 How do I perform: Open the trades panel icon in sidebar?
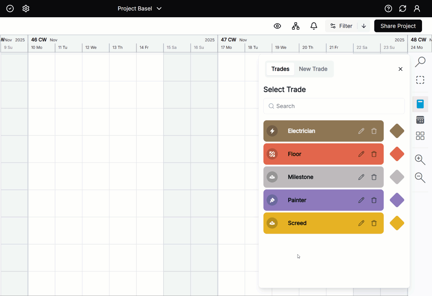[x=420, y=104]
